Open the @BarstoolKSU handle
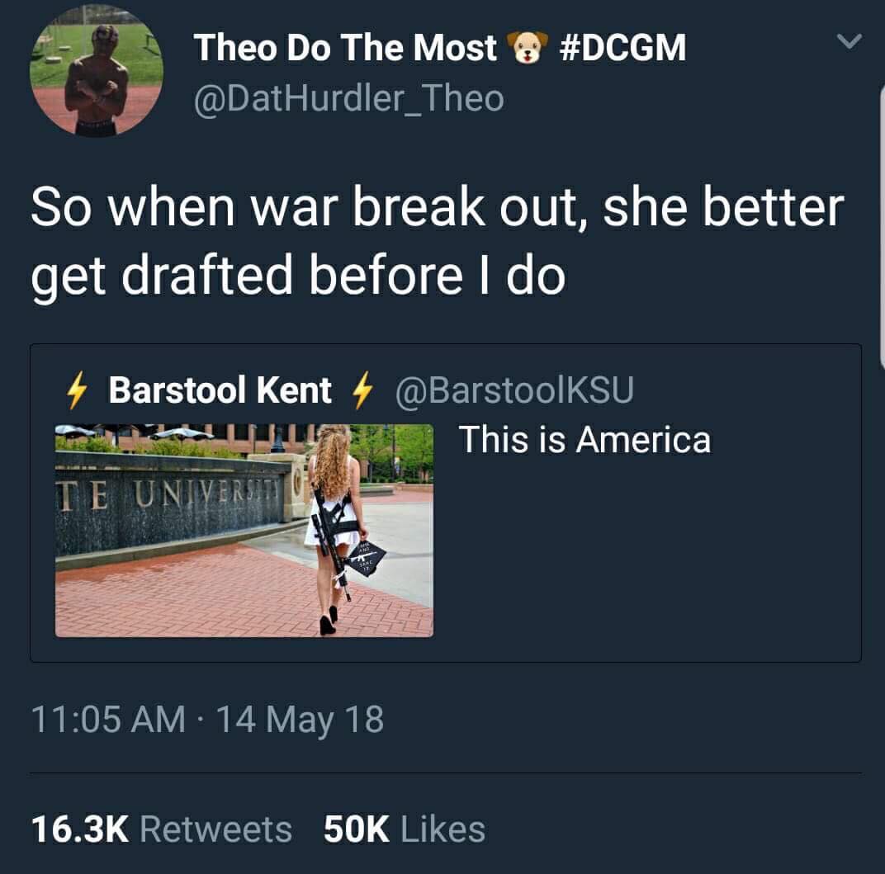 tap(515, 390)
